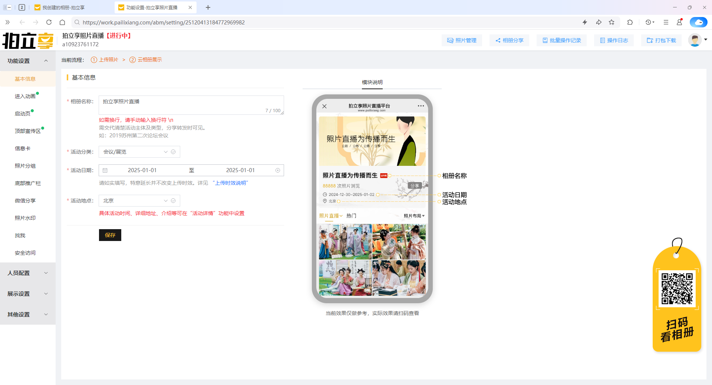Expand the 展示设置 sidebar section
This screenshot has height=385, width=712.
[28, 294]
